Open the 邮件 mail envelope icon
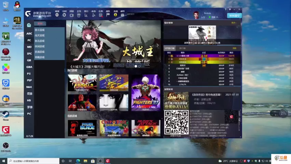Image resolution: width=291 pixels, height=164 pixels. tap(123, 15)
